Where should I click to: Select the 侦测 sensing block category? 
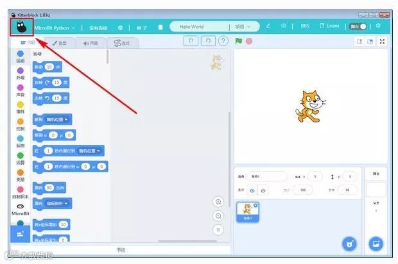[21, 142]
